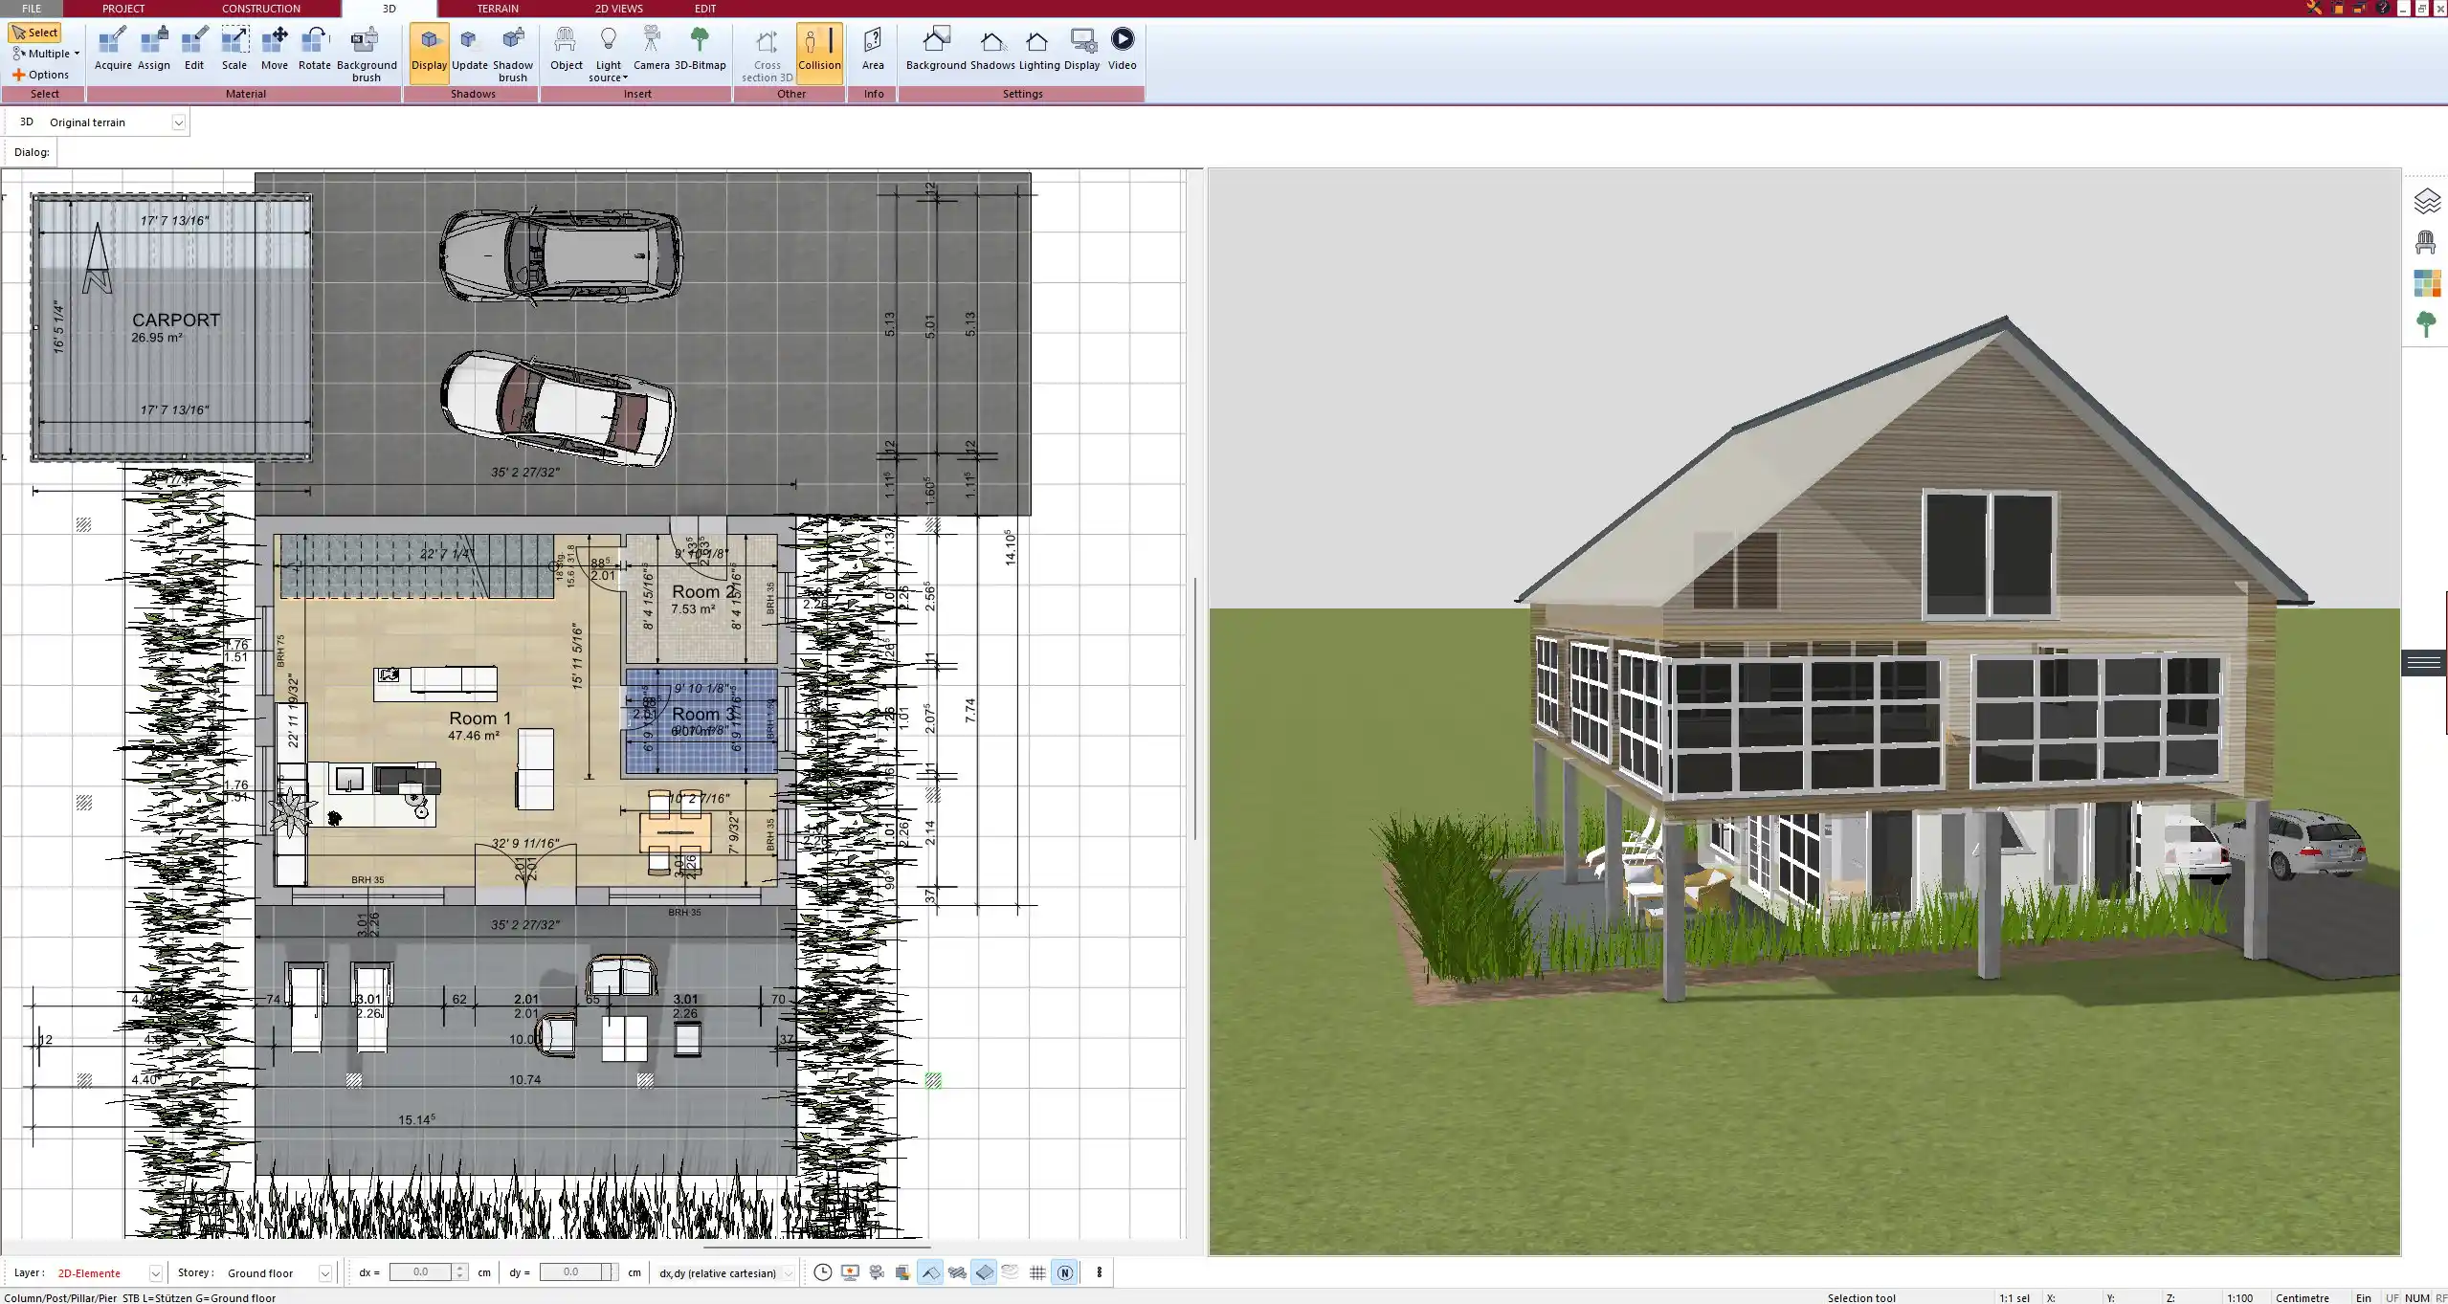
Task: Toggle the Select mode button
Action: pyautogui.click(x=34, y=33)
